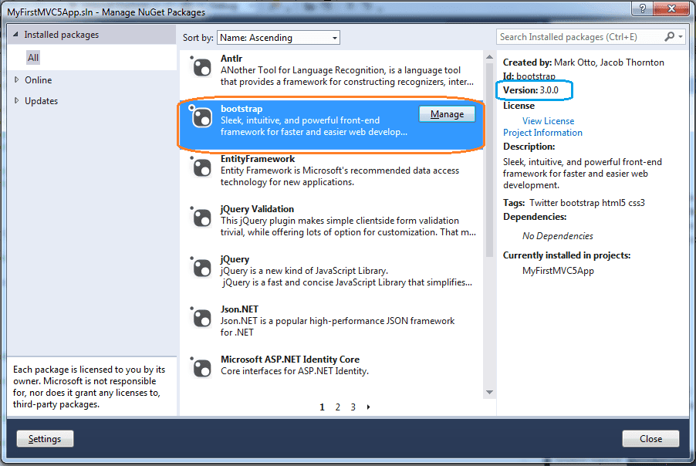Image resolution: width=696 pixels, height=466 pixels.
Task: Select the Json.NET package title
Action: pyautogui.click(x=239, y=309)
